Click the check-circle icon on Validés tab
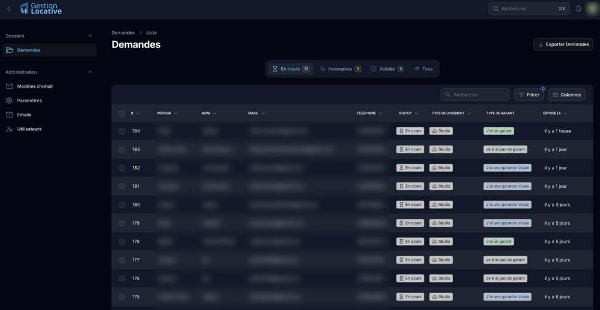 pos(373,69)
